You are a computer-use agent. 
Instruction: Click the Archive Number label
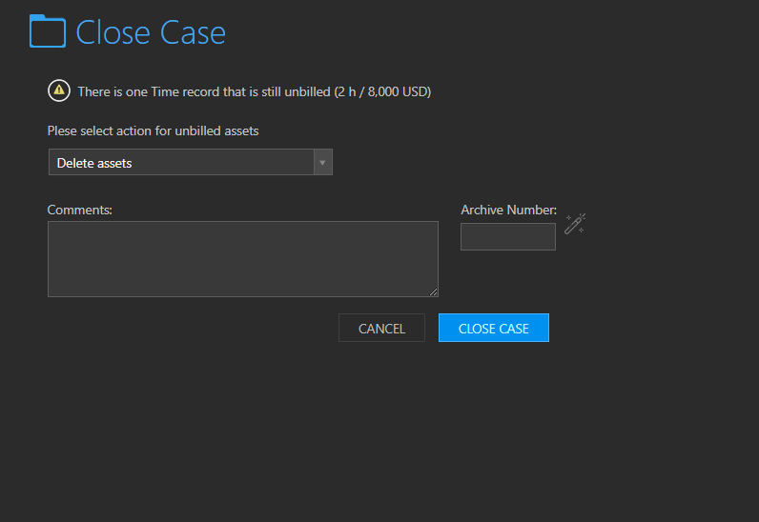click(x=508, y=210)
